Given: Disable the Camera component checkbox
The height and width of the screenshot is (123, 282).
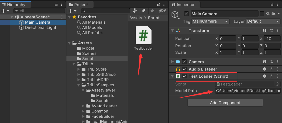Looking at the screenshot, I should [x=184, y=62].
